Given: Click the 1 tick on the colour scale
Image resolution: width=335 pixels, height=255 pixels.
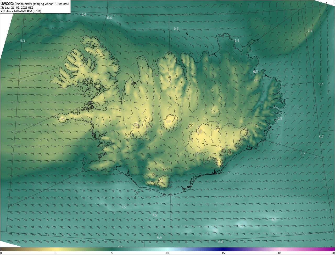Looking at the screenshot, I should coord(56,253).
